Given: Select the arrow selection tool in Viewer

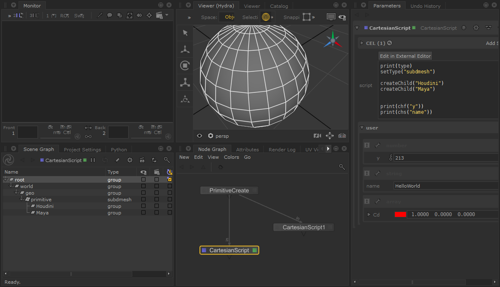Looking at the screenshot, I should (x=185, y=33).
